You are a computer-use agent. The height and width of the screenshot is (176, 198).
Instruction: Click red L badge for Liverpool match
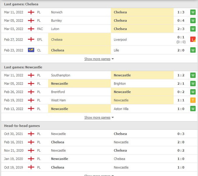click(193, 39)
